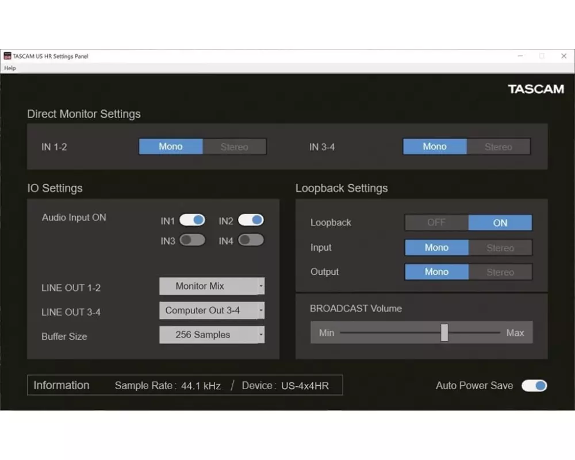Click the TASCAM app icon in title bar
The image size is (575, 460).
[x=7, y=56]
